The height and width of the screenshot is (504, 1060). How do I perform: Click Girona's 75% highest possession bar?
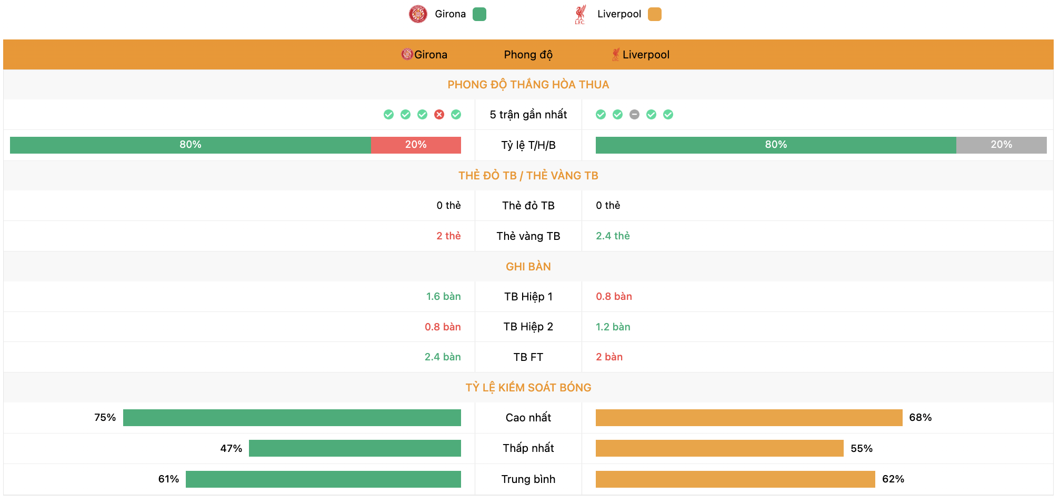[x=292, y=418]
